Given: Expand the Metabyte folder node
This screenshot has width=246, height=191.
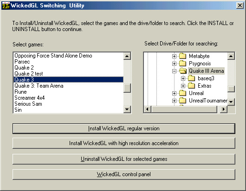Looking at the screenshot, I should pos(174,56).
